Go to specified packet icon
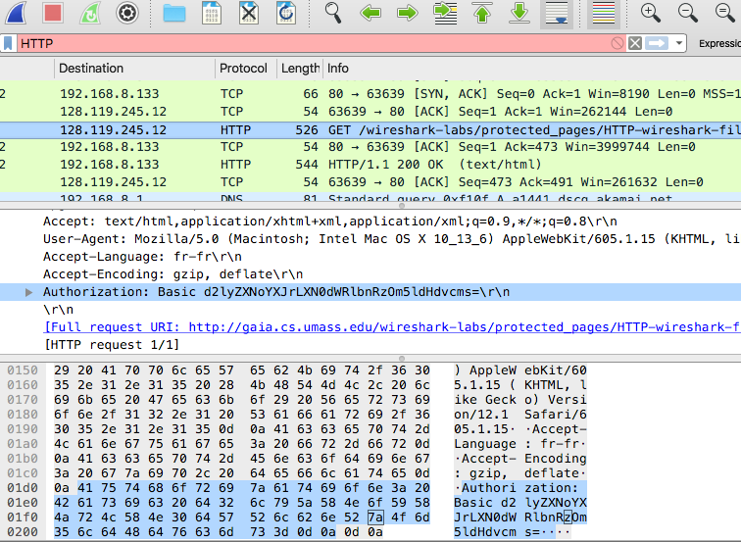 [445, 13]
